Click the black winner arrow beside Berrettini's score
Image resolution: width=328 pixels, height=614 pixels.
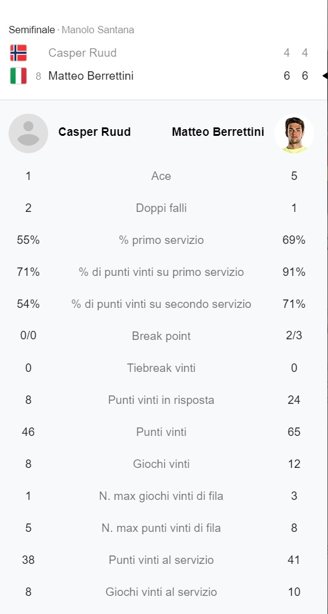(x=325, y=75)
